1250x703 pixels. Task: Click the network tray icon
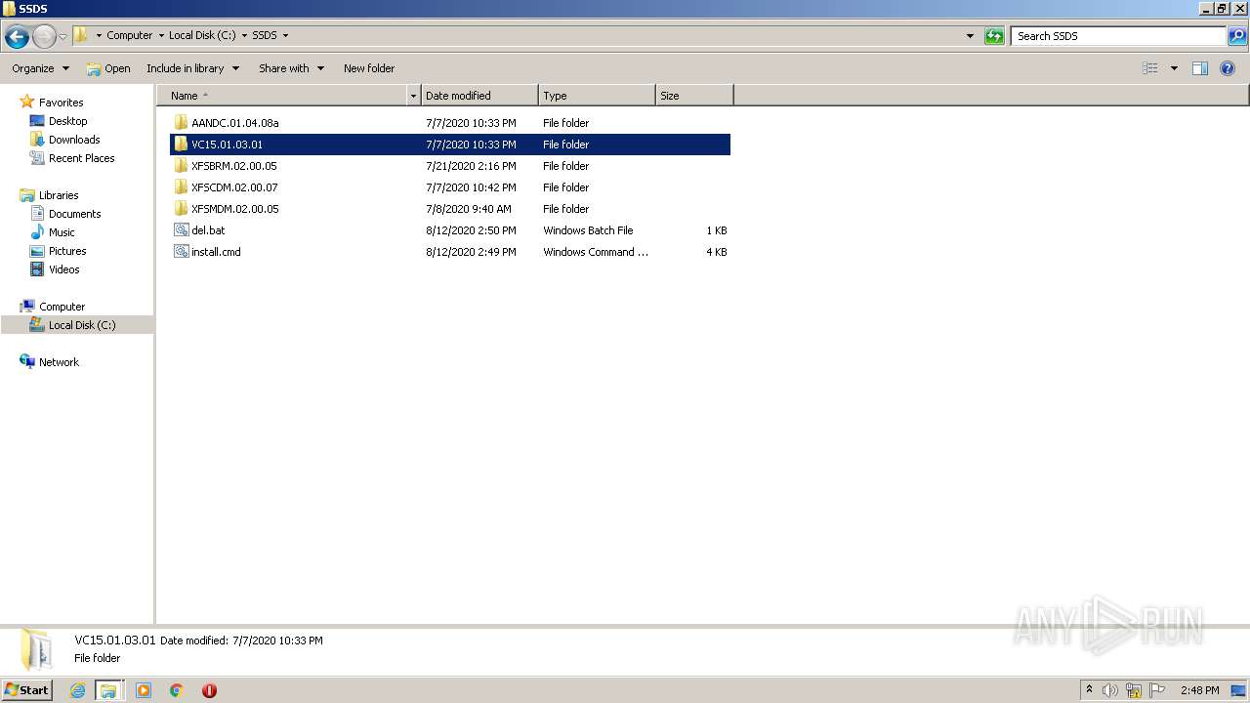coord(1134,690)
